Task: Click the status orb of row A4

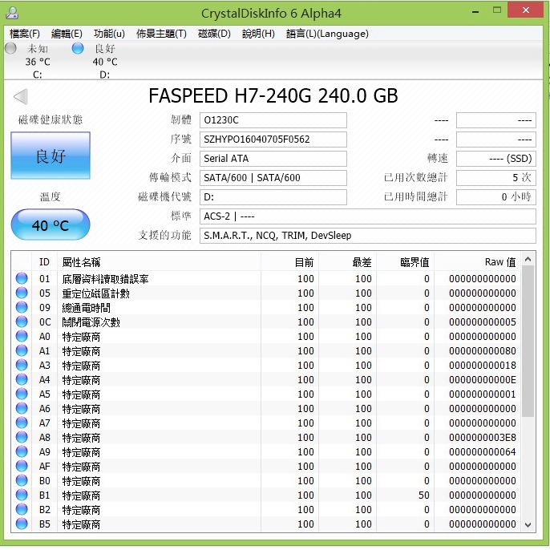Action: tap(22, 379)
